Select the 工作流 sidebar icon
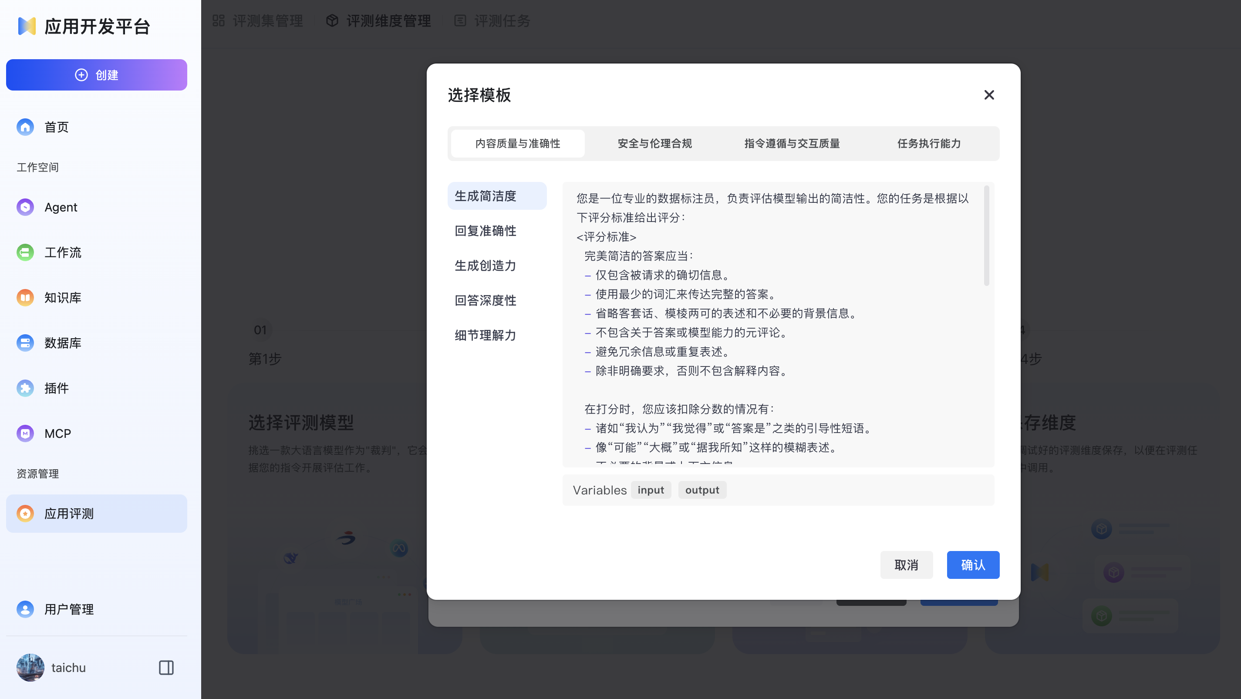The image size is (1241, 699). (24, 252)
